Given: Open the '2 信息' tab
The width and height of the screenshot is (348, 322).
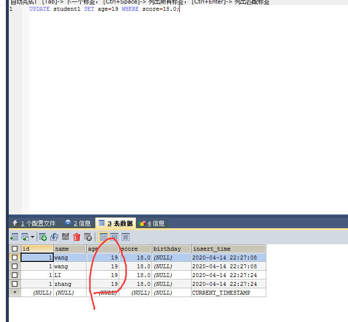Looking at the screenshot, I should (x=78, y=223).
